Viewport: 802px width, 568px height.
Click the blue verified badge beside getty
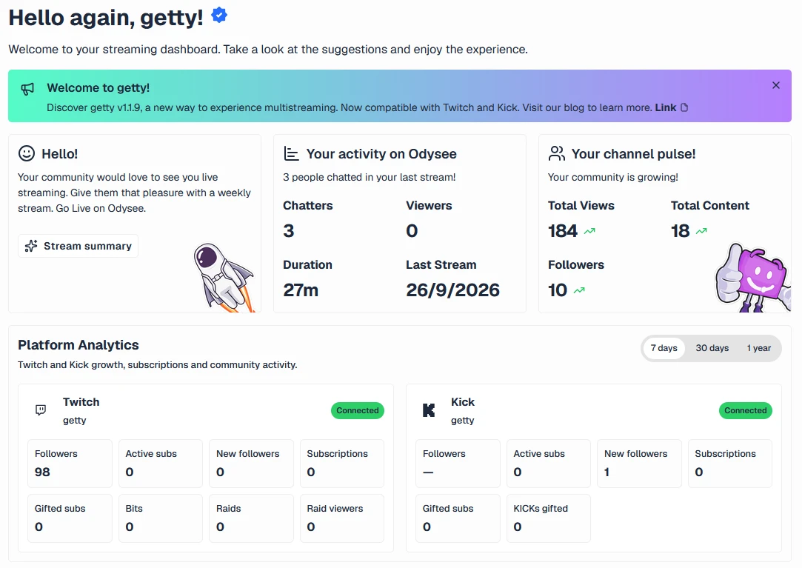(x=219, y=16)
